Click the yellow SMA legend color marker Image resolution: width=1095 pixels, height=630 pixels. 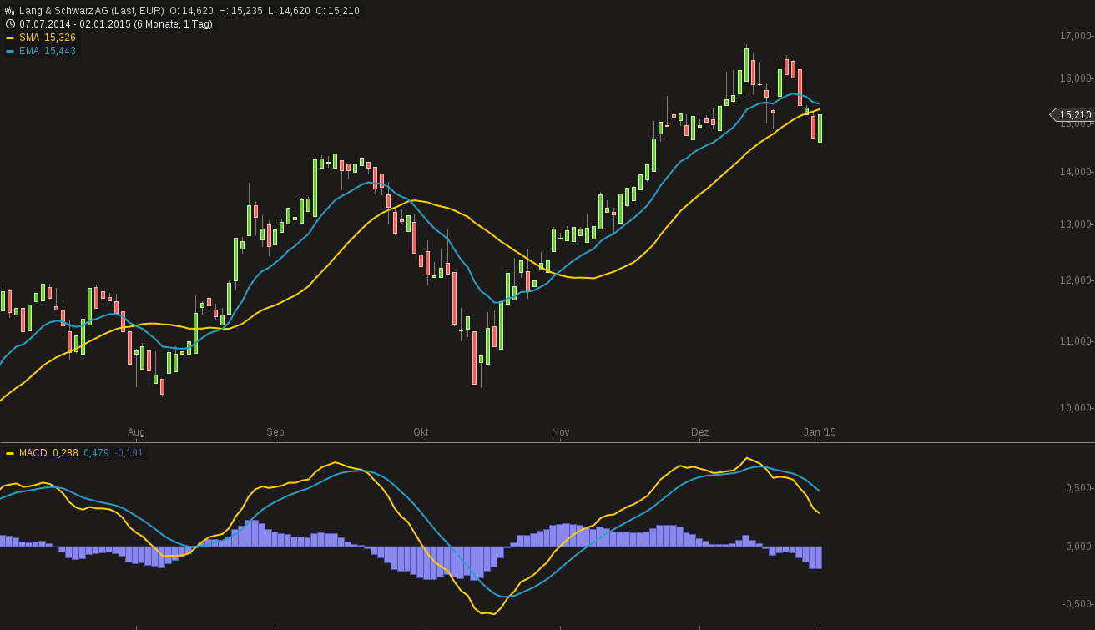tap(10, 38)
